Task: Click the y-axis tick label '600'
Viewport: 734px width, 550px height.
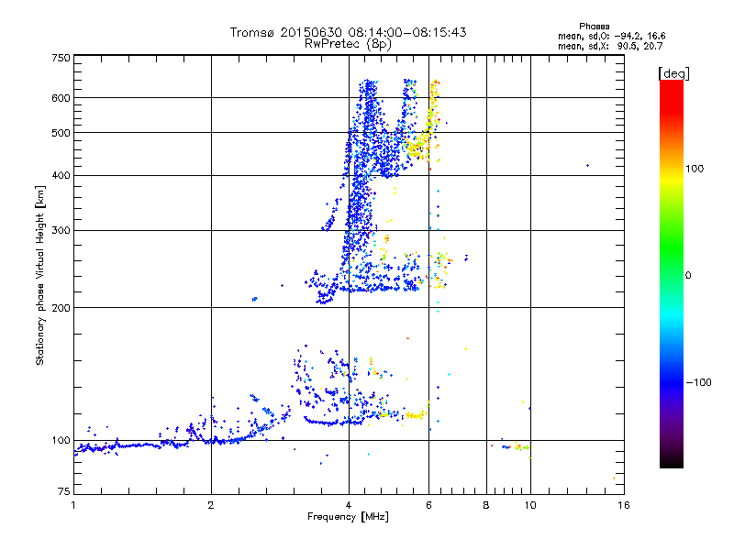Action: click(61, 98)
